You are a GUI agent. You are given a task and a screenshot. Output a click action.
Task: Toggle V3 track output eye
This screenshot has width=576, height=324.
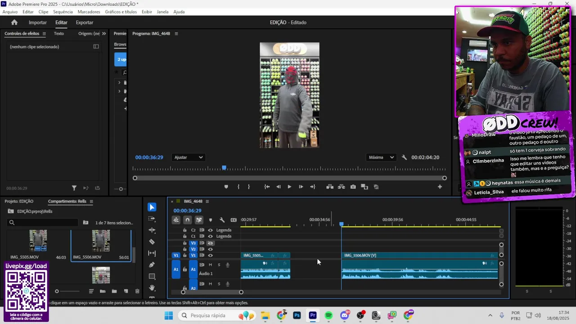pyautogui.click(x=210, y=243)
